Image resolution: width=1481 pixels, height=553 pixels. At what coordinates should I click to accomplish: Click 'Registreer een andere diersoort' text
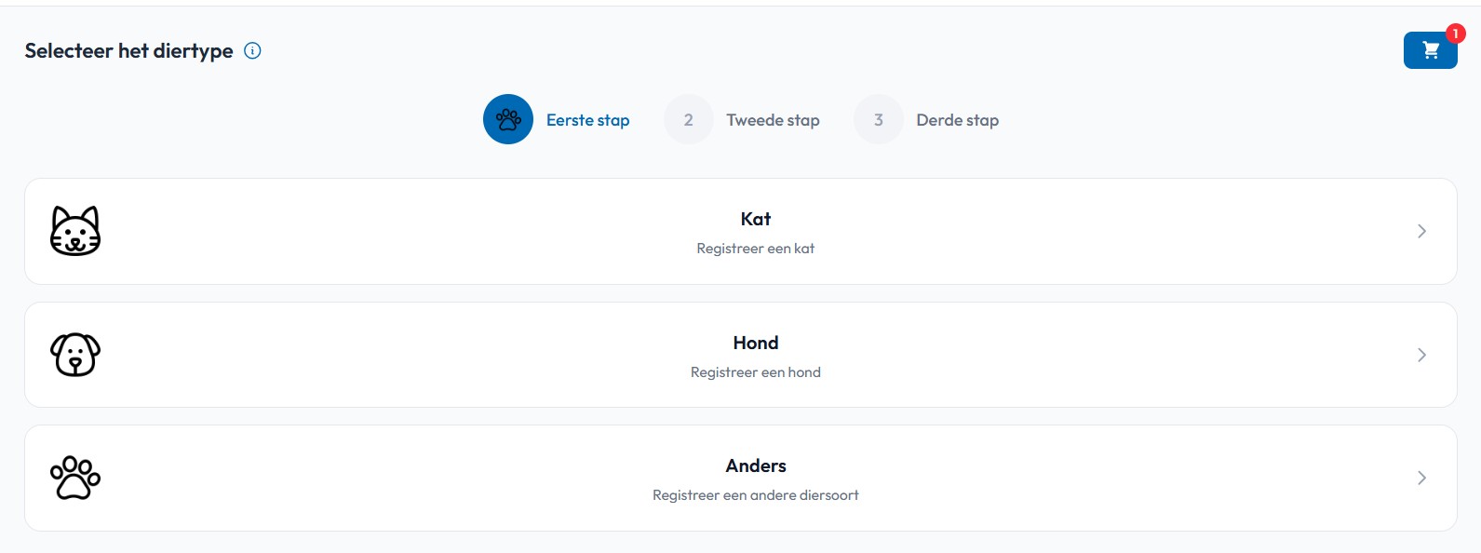pyautogui.click(x=756, y=495)
